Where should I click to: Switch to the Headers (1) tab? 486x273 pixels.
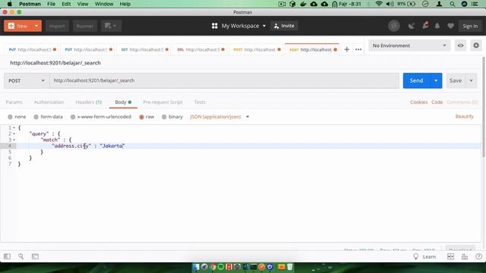coord(89,102)
